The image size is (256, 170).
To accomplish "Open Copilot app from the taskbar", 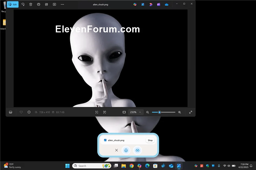I will tap(140, 166).
